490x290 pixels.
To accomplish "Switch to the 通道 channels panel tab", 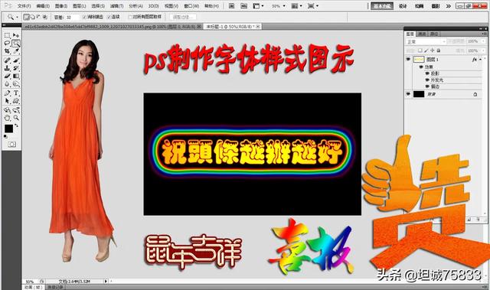I will tap(422, 34).
